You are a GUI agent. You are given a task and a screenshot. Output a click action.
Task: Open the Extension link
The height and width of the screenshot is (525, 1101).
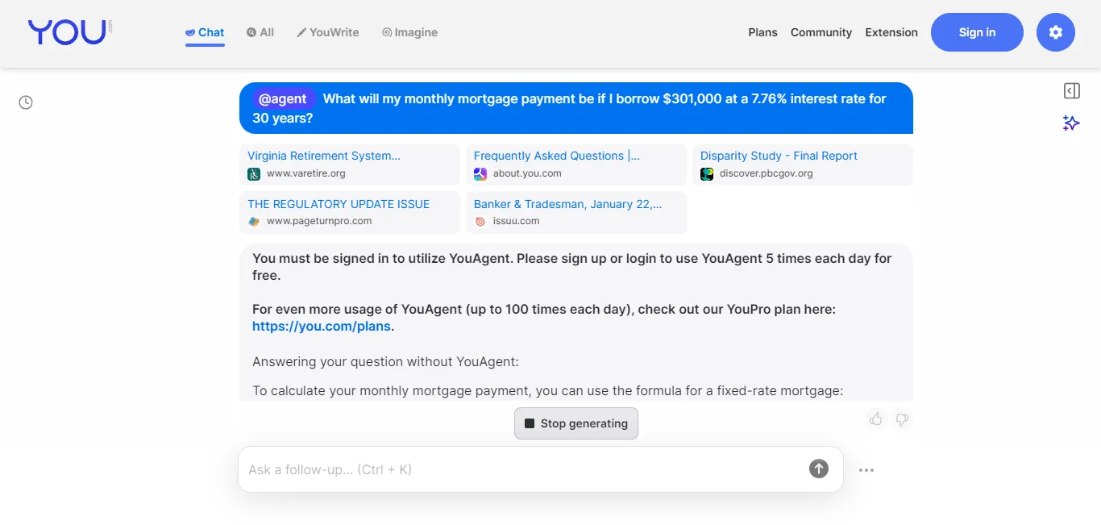[x=891, y=32]
